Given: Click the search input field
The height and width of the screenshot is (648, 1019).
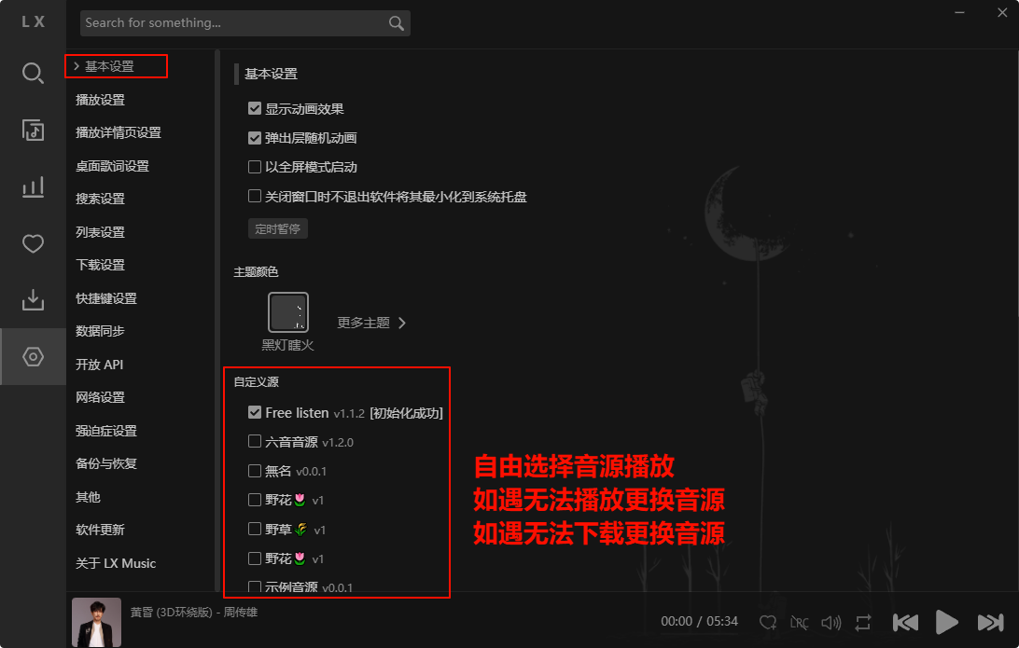Looking at the screenshot, I should click(x=234, y=22).
